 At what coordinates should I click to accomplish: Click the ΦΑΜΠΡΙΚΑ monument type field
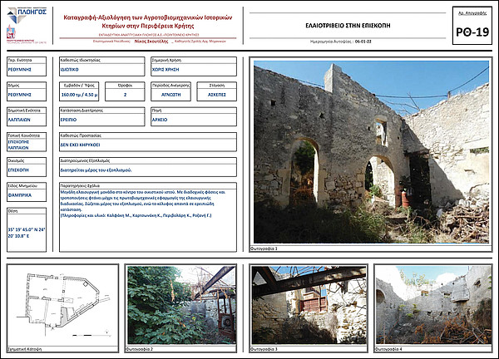click(27, 192)
